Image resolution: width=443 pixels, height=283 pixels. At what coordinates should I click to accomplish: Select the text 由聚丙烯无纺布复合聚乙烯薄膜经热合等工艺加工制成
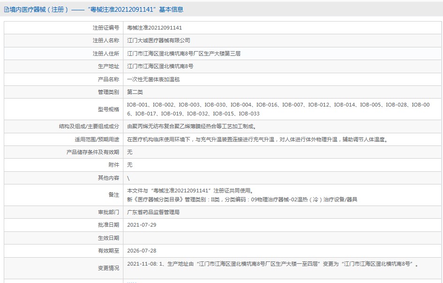tap(191, 126)
